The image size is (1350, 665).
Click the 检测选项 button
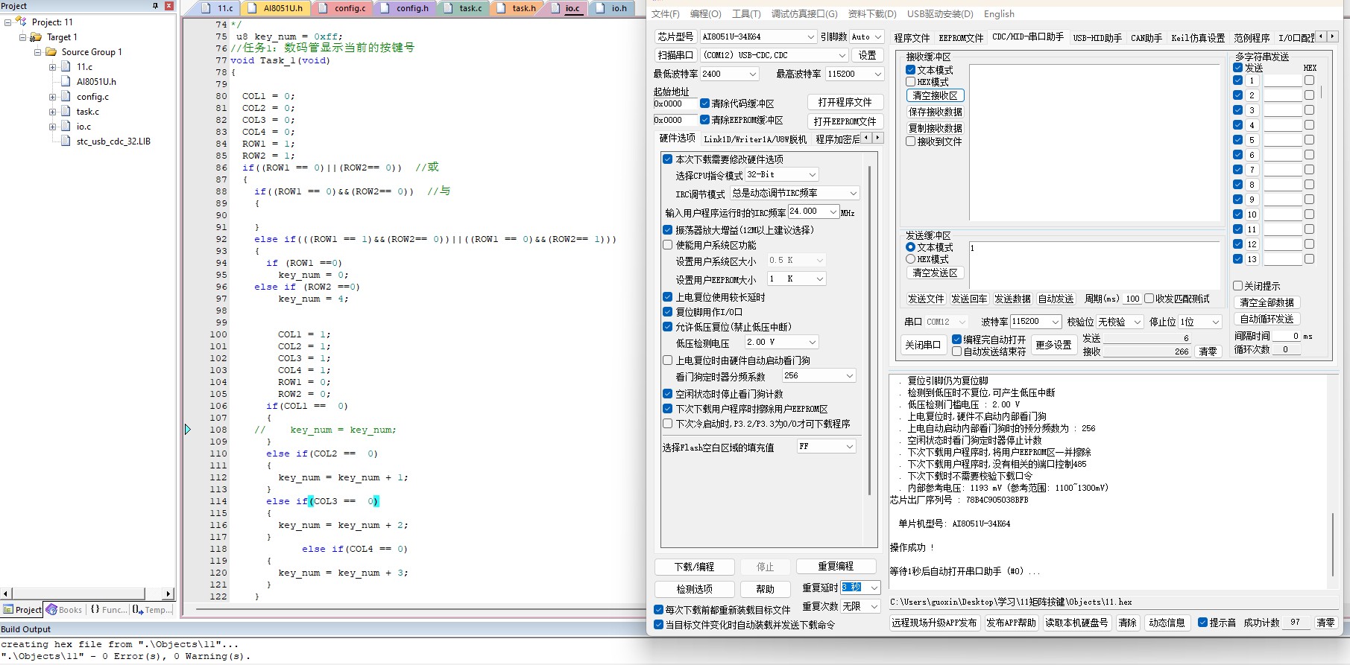click(x=695, y=589)
